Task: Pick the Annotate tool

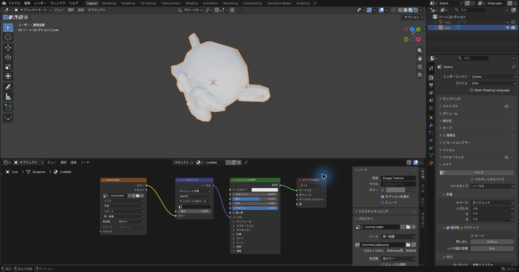Action: [x=8, y=87]
